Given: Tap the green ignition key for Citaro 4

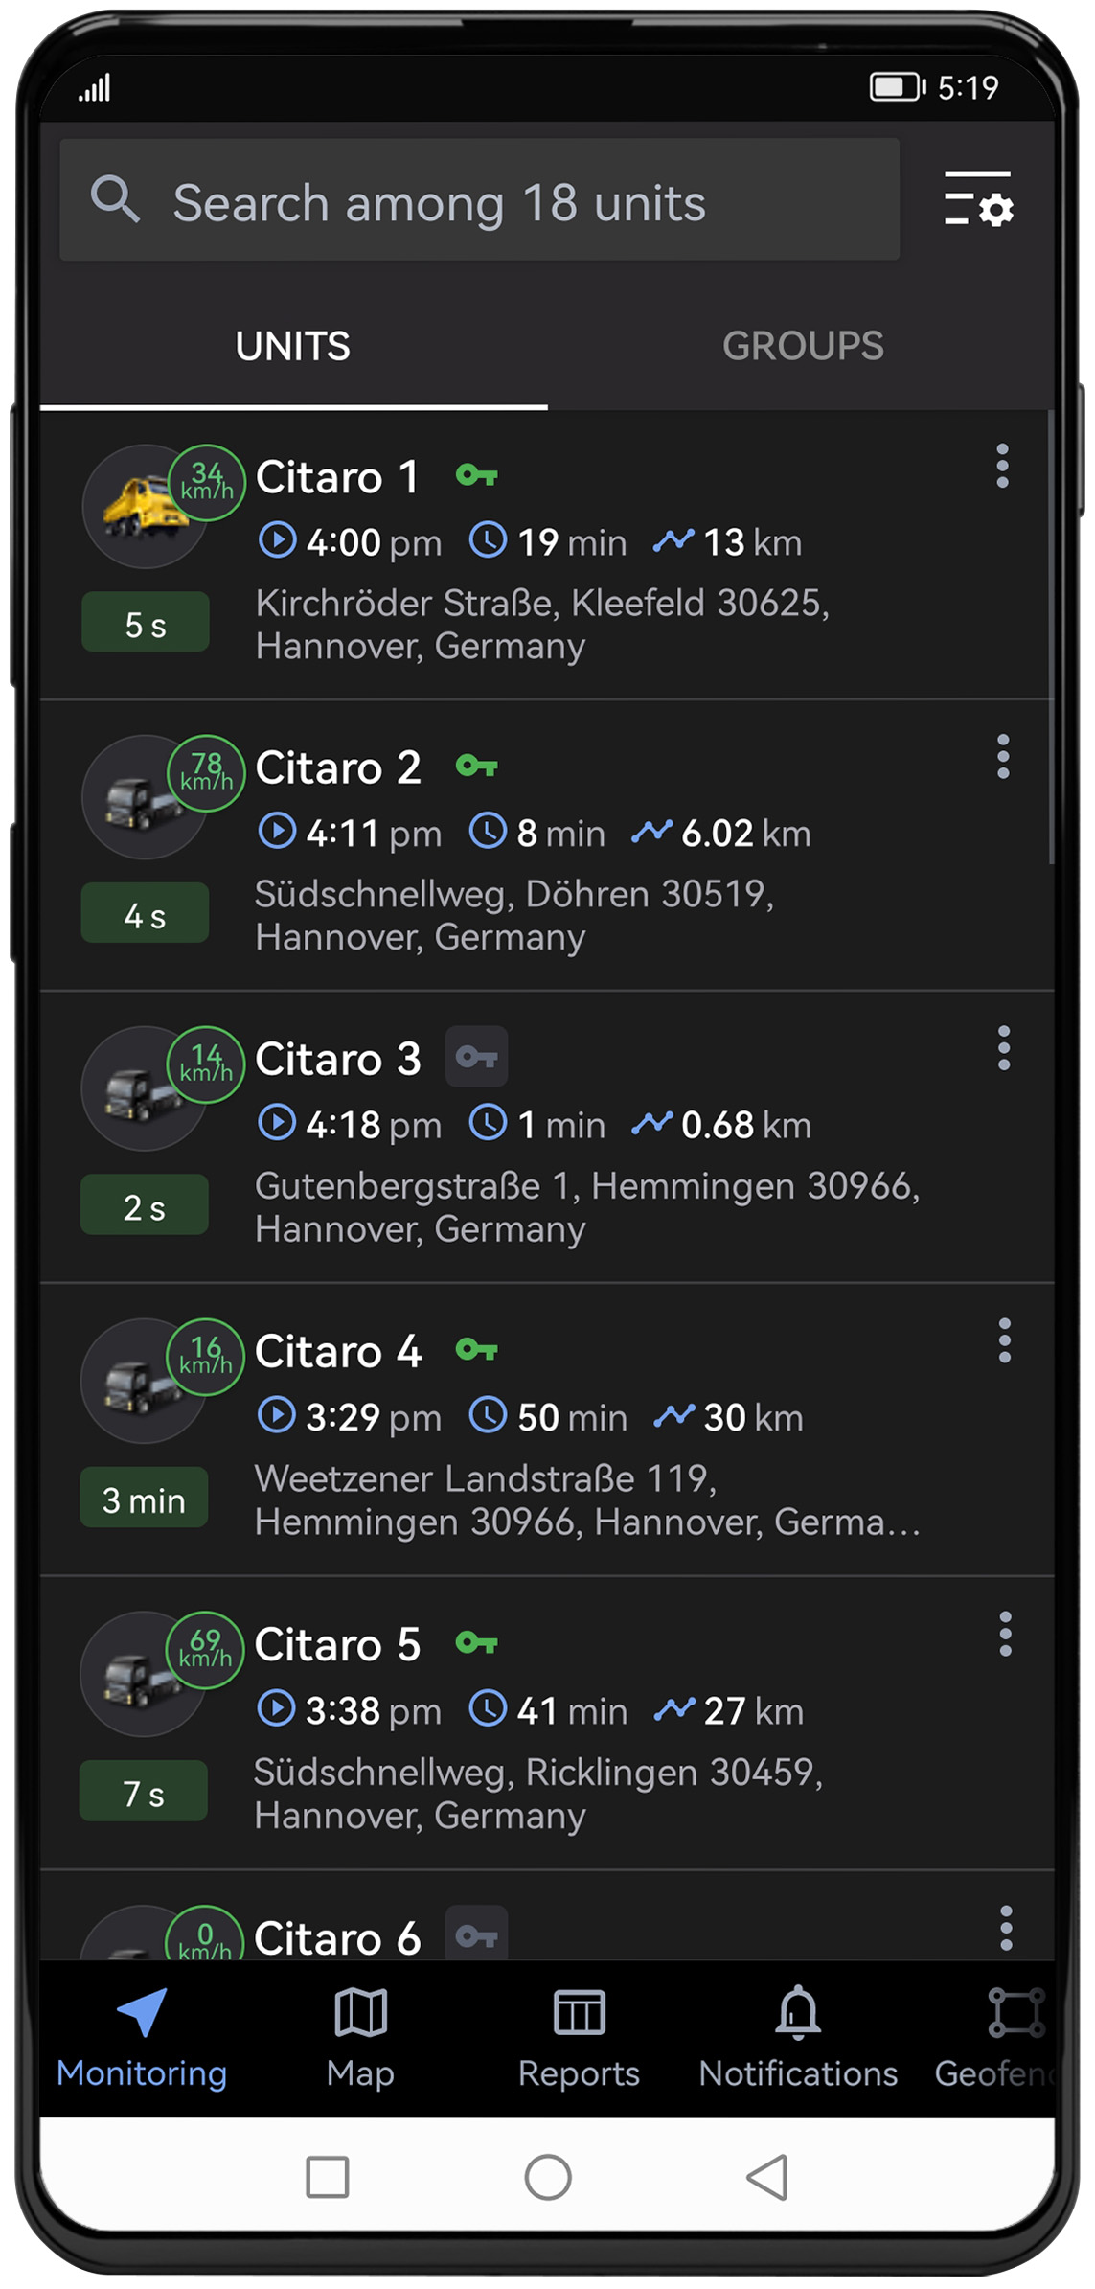Looking at the screenshot, I should 476,1350.
